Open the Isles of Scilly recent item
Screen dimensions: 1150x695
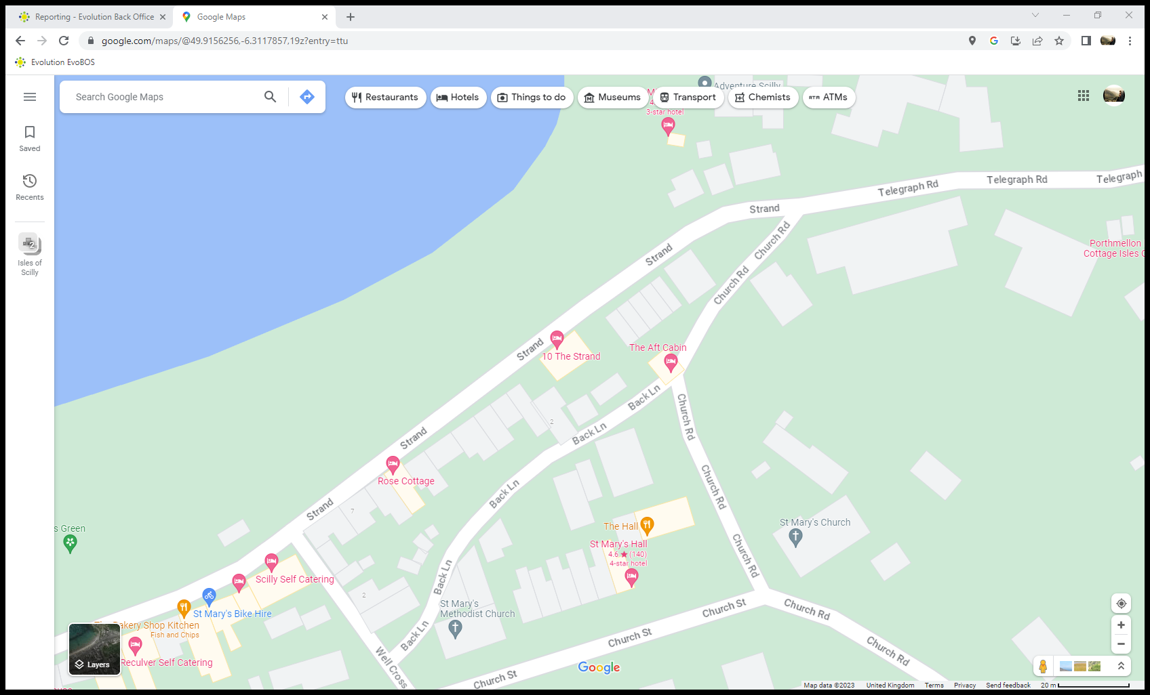click(x=30, y=255)
